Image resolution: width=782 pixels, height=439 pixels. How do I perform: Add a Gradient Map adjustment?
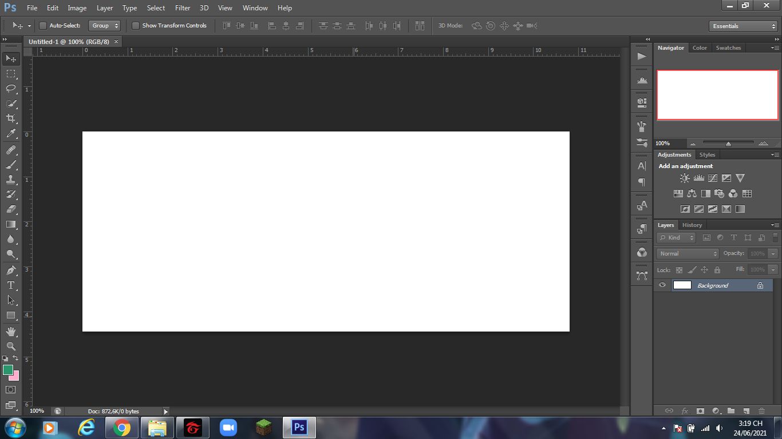coord(740,209)
